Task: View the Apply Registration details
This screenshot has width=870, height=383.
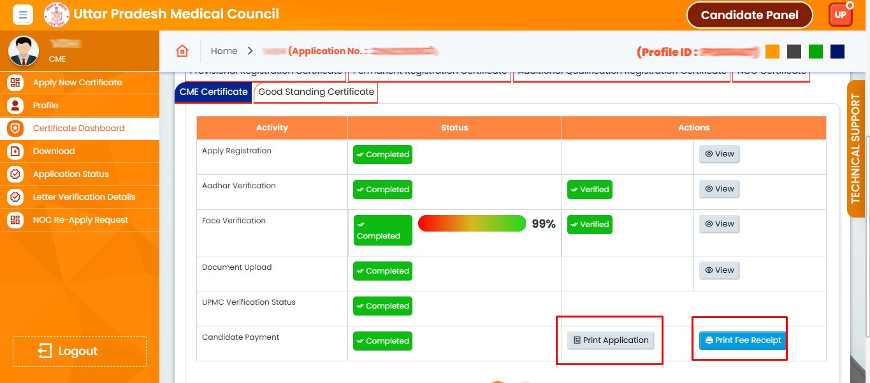Action: 719,154
